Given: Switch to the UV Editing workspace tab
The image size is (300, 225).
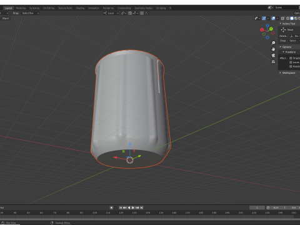Looking at the screenshot, I should (49, 8).
